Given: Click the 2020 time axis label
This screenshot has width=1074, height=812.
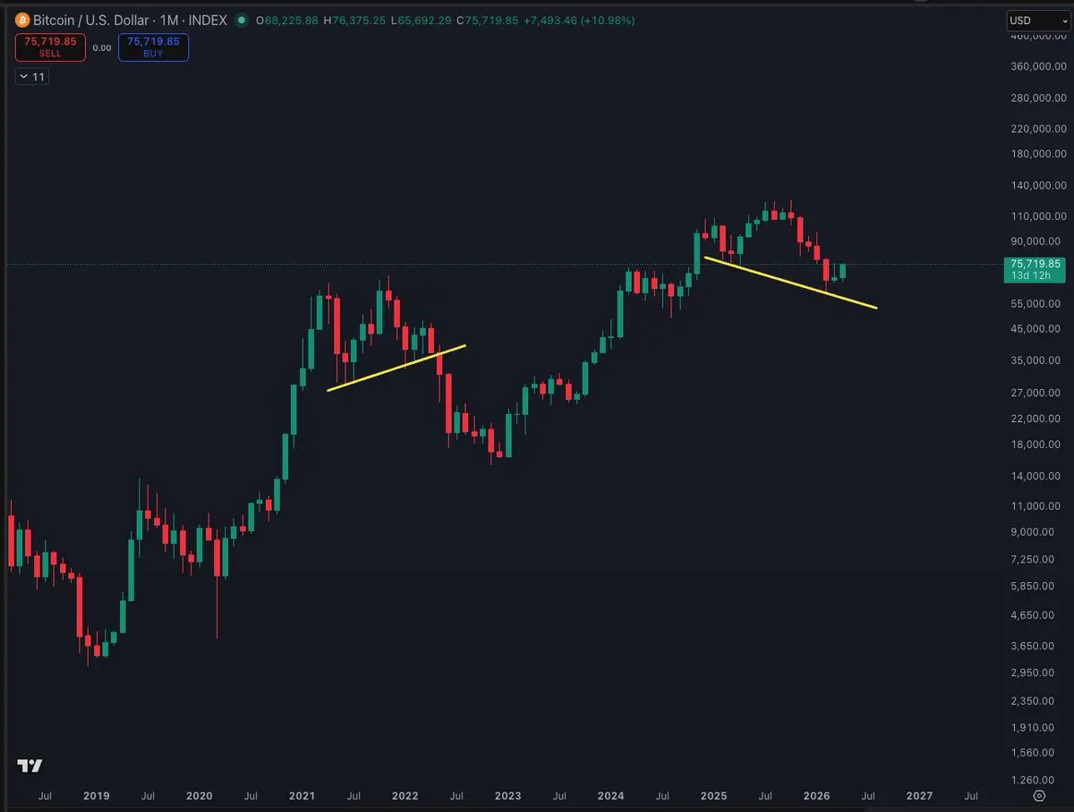Looking at the screenshot, I should [x=199, y=795].
